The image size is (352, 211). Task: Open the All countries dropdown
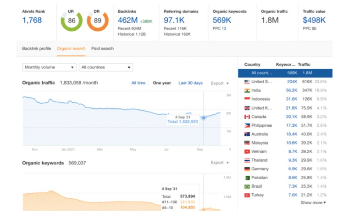pos(106,67)
